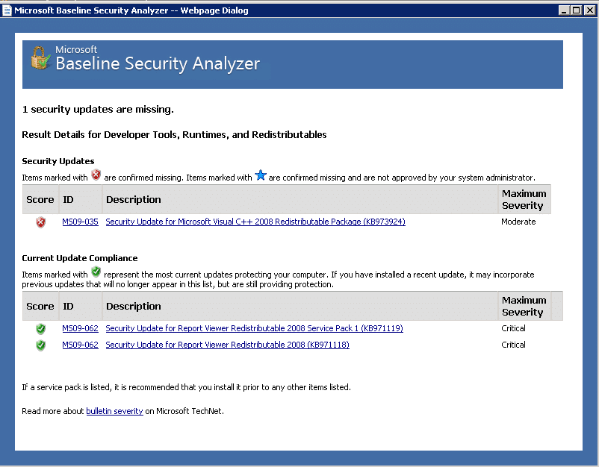Click the Score header under Security Updates
This screenshot has width=599, height=467.
click(40, 199)
